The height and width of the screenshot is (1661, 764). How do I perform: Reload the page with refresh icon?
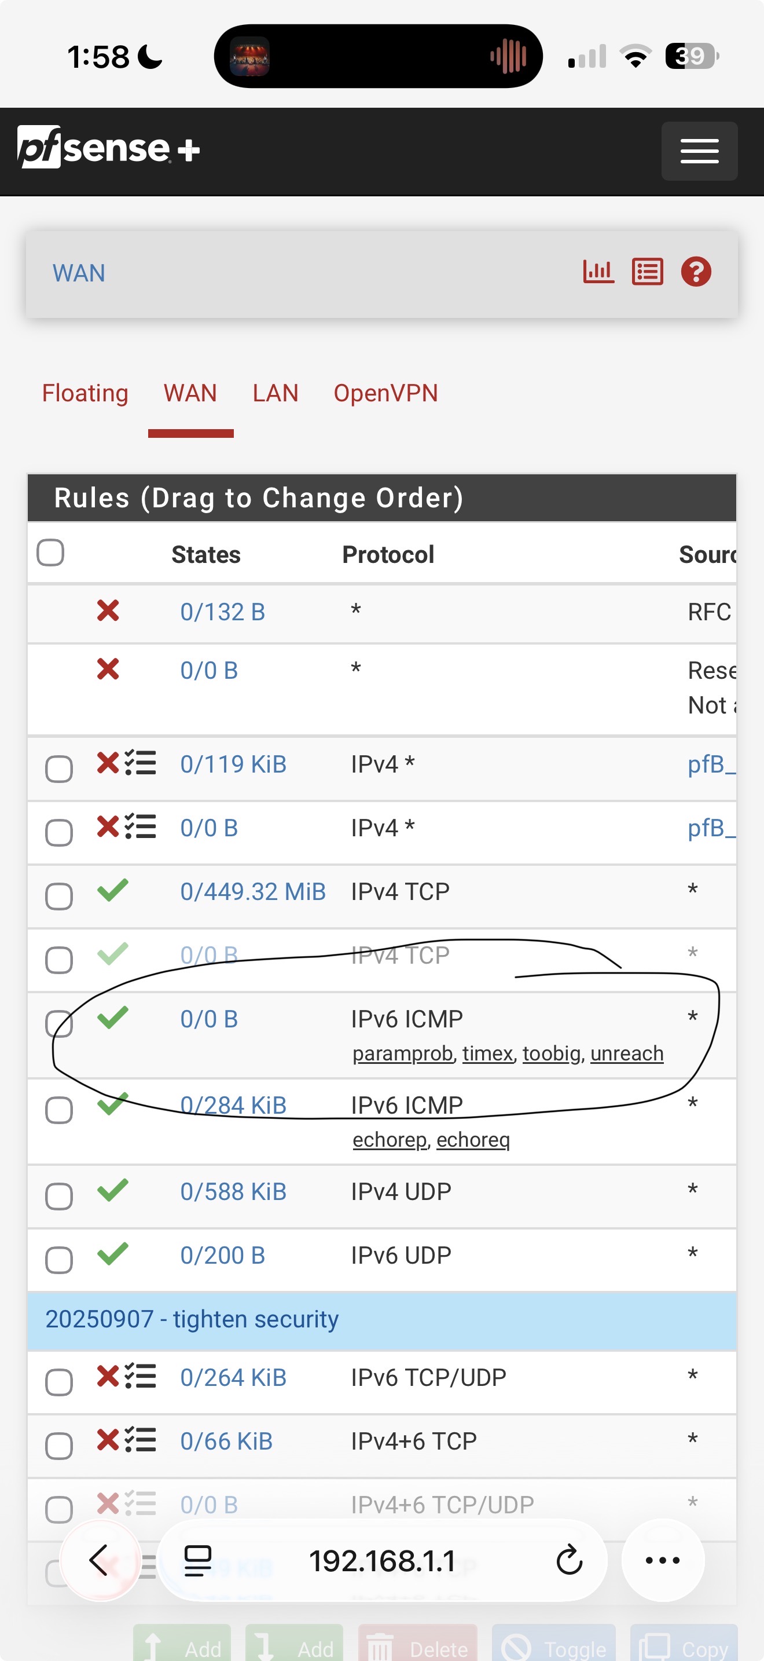[569, 1560]
